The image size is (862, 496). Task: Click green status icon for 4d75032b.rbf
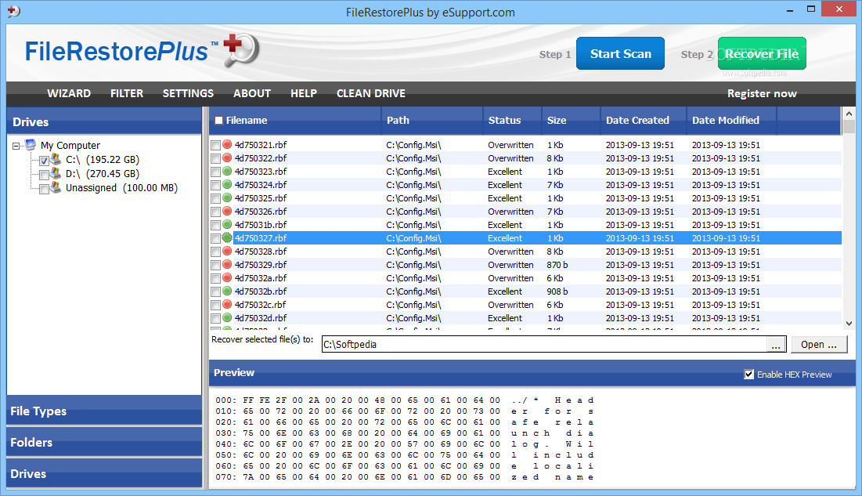(x=227, y=291)
